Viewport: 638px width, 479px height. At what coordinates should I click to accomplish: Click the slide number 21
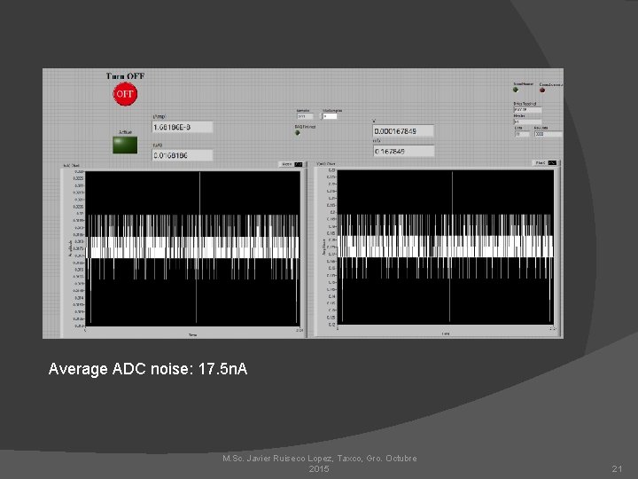(x=617, y=469)
